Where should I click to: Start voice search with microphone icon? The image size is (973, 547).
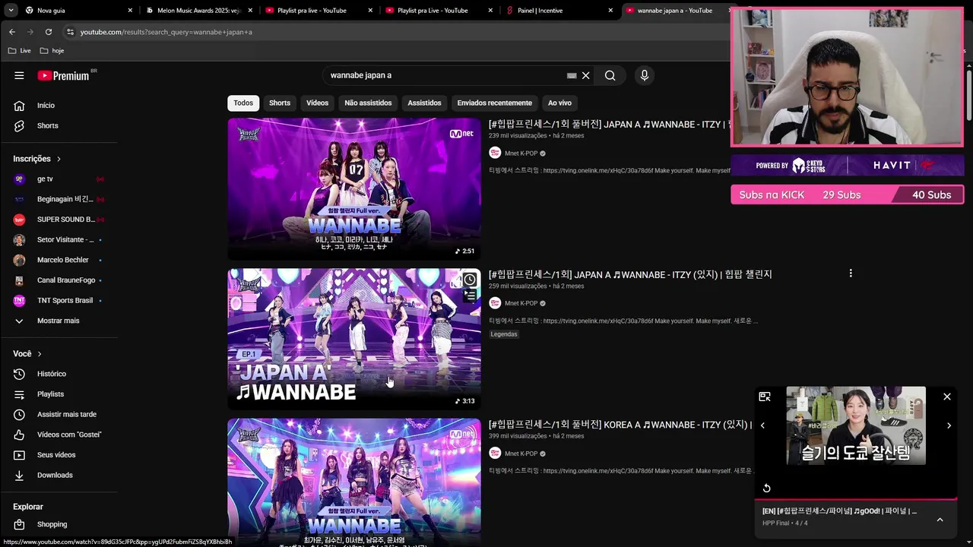644,75
